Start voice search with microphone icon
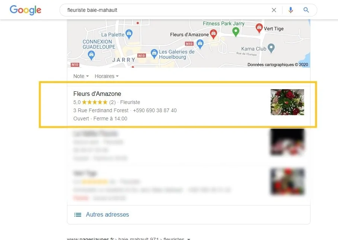The image size is (338, 240). tap(291, 10)
